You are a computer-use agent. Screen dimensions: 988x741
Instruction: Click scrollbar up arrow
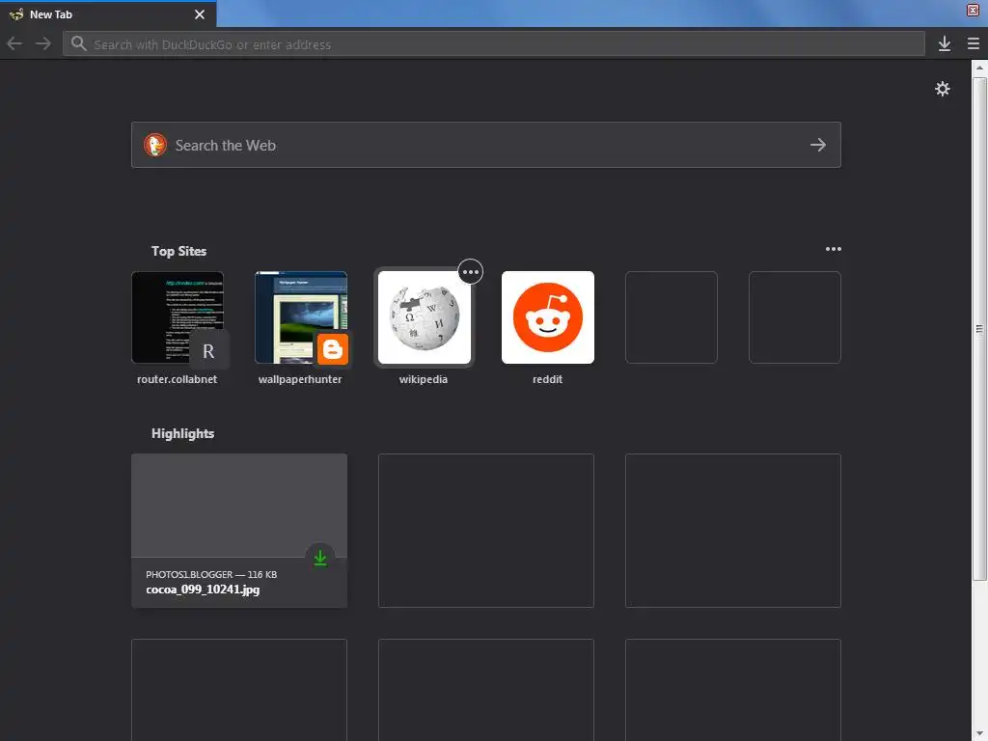pos(979,68)
